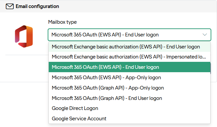The image size is (217, 127).
Task: Choose Microsoft 365 OAuth (Graph API) App-Only logon
Action: (129, 88)
